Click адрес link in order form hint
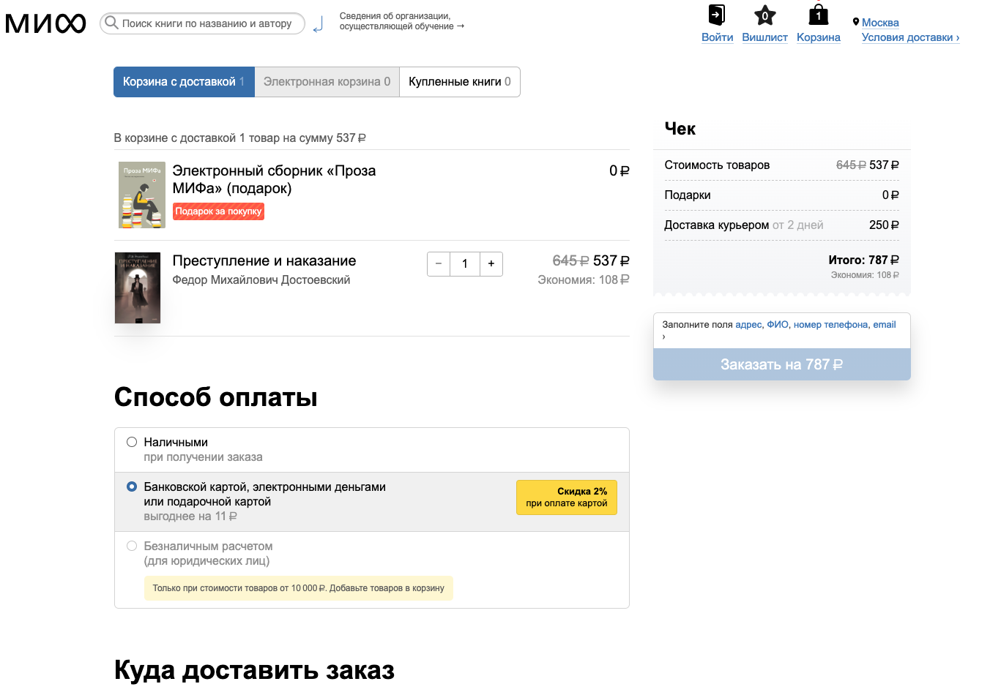 [x=748, y=325]
